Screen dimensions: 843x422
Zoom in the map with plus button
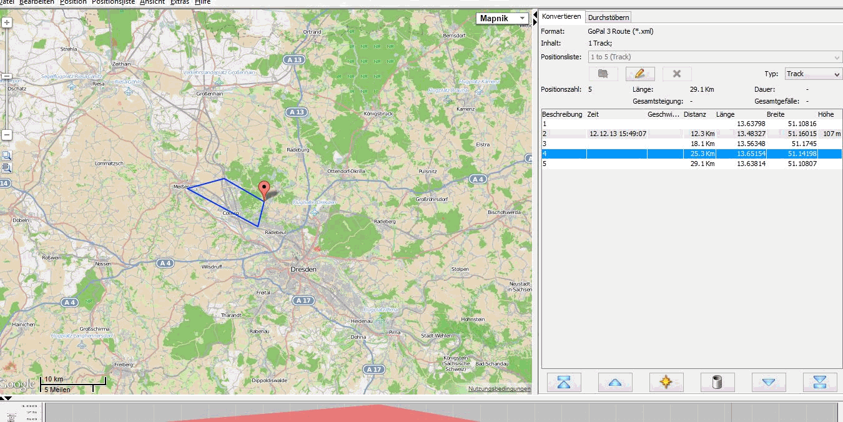tap(6, 23)
